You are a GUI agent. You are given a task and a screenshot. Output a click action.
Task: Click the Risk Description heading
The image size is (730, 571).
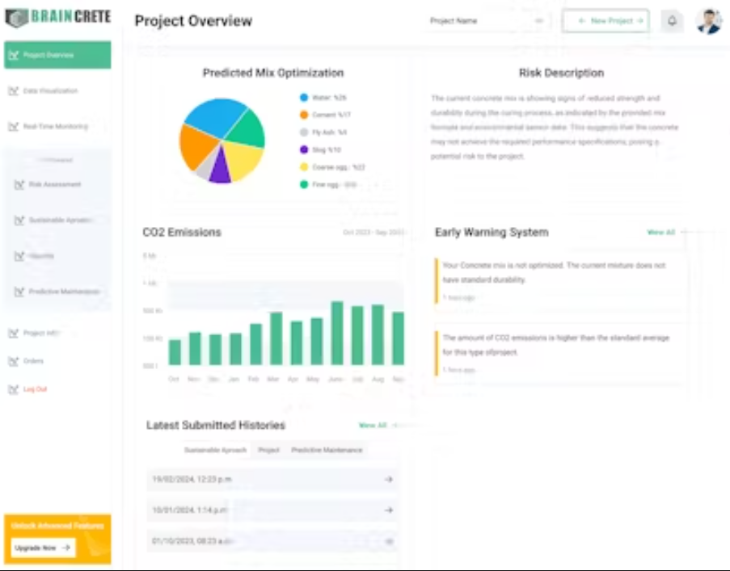point(562,73)
